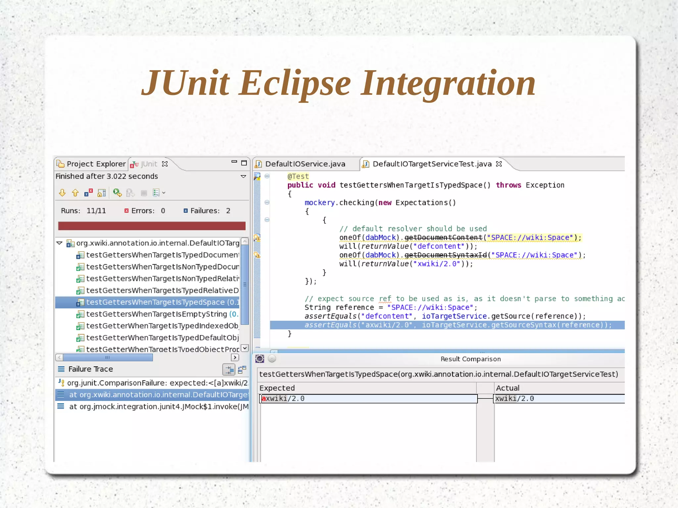Click Next Failed Test down arrow
Viewport: 678px width, 508px height.
(x=62, y=193)
